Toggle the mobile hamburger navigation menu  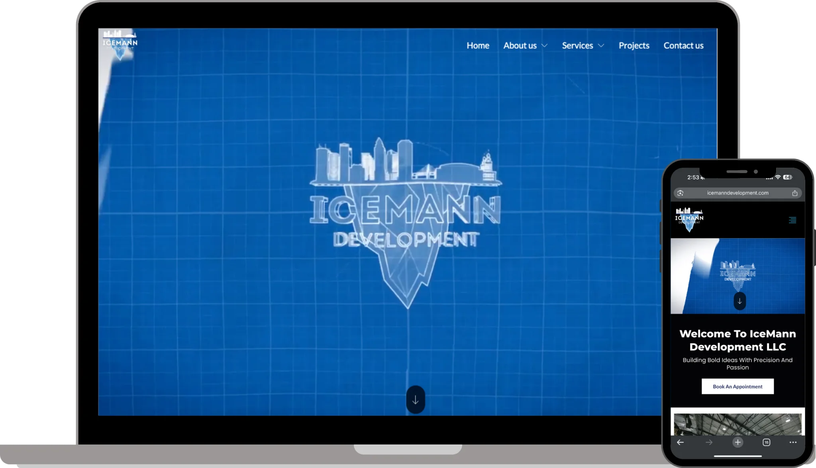pos(792,220)
